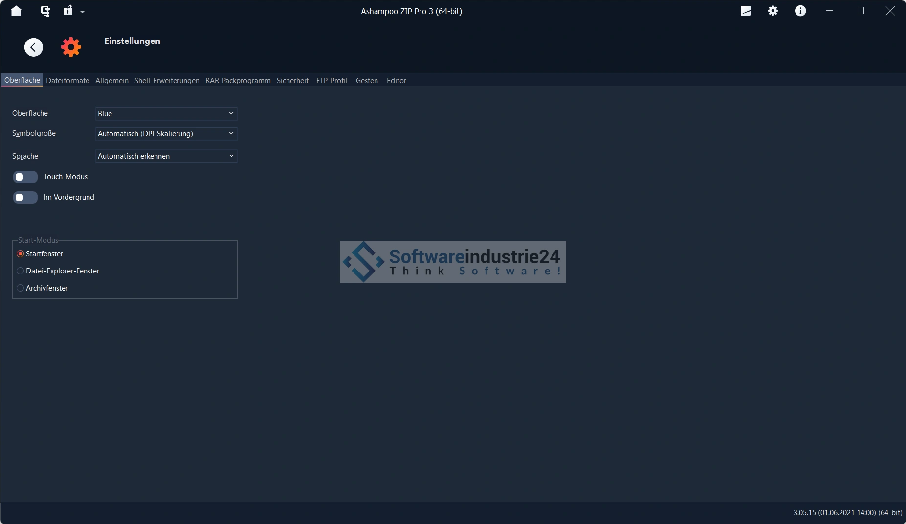The image size is (906, 524).
Task: Open the info icon in title bar
Action: [x=800, y=11]
